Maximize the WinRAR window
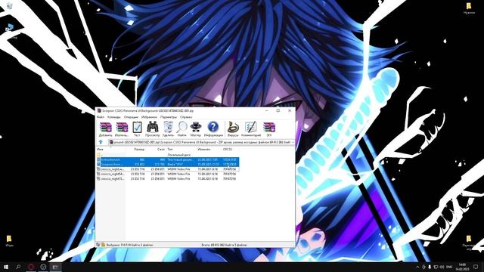 tap(278, 110)
